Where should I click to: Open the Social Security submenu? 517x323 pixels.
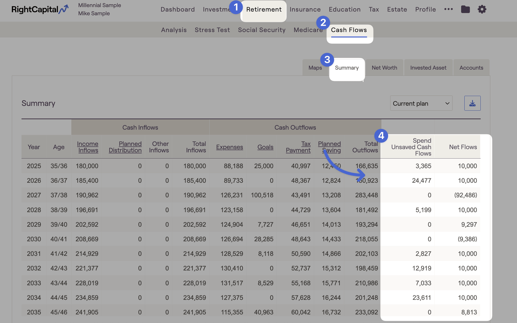click(x=261, y=30)
